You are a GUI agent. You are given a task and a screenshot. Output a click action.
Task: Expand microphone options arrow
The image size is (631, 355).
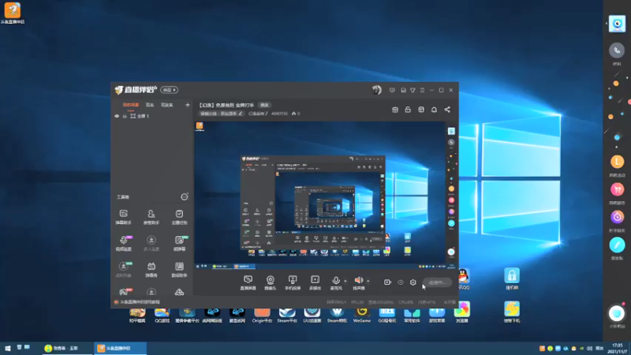[x=345, y=281]
